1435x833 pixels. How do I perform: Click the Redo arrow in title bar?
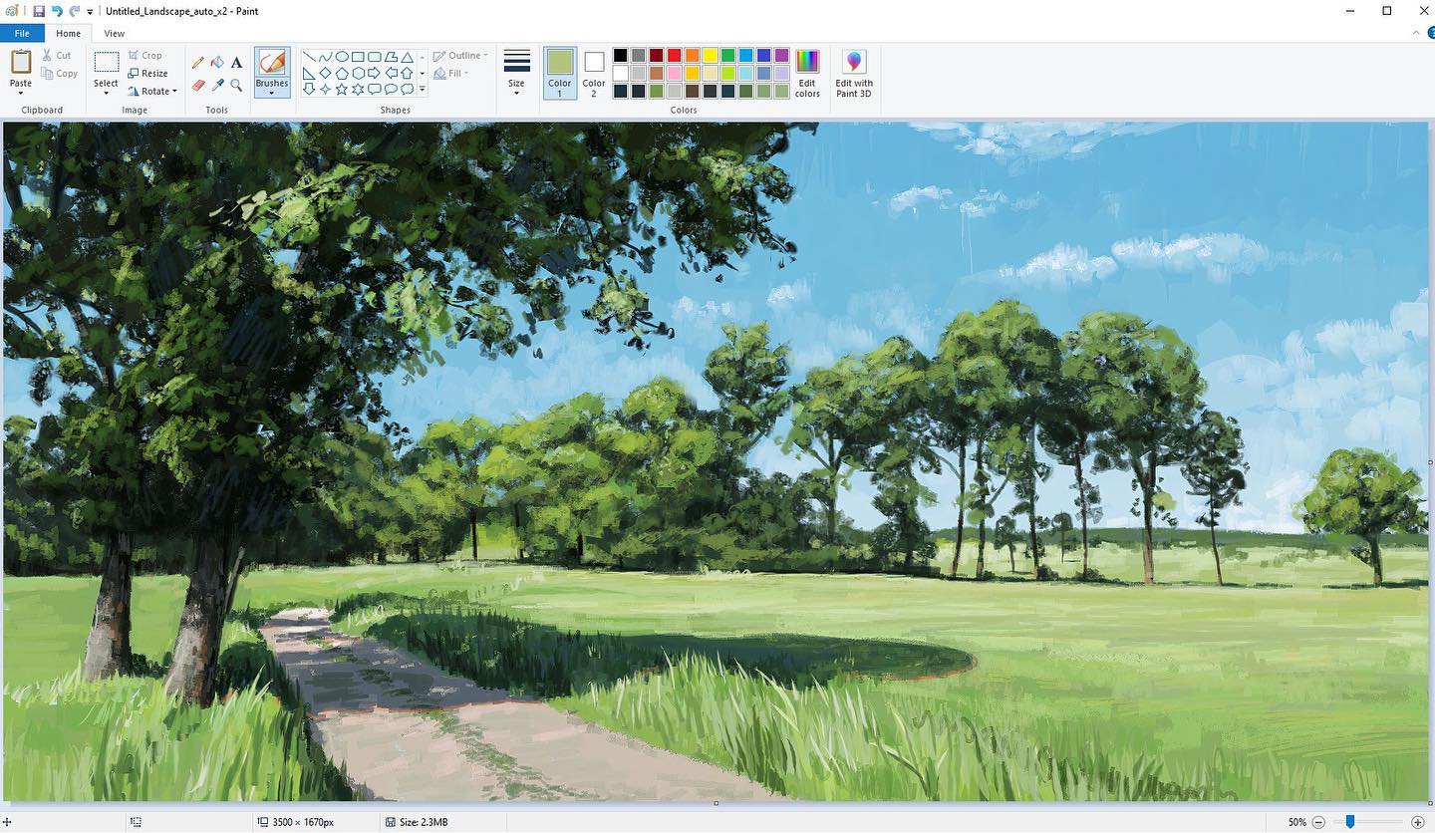[x=75, y=11]
